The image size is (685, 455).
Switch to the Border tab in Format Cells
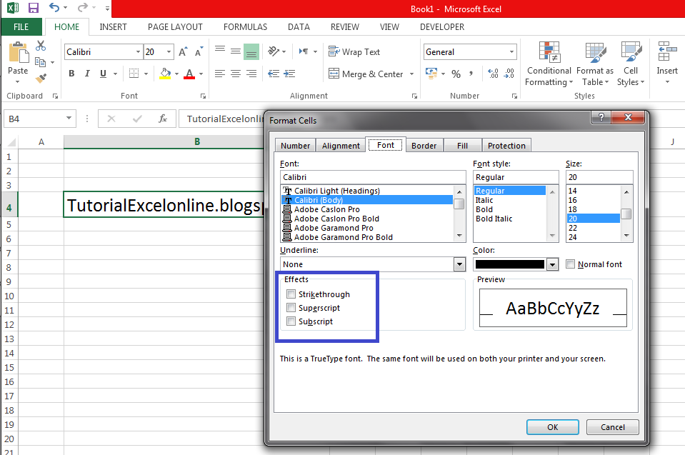click(424, 146)
